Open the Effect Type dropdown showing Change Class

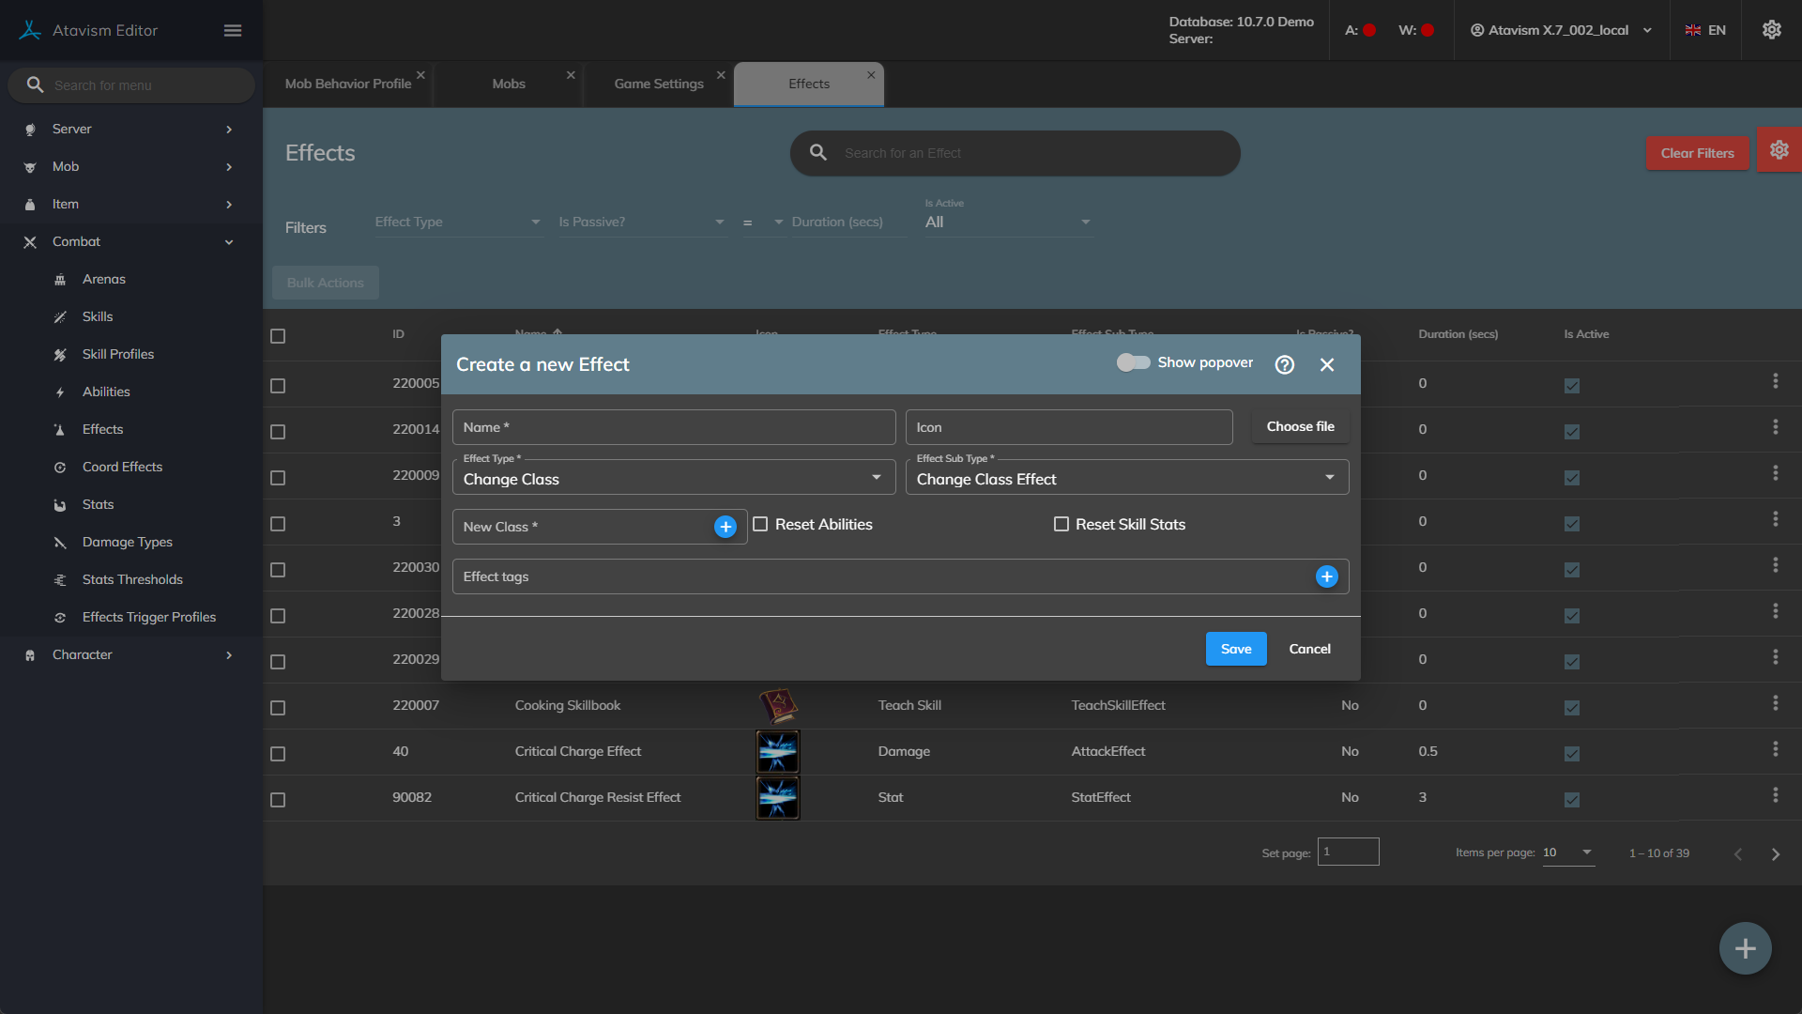(673, 479)
